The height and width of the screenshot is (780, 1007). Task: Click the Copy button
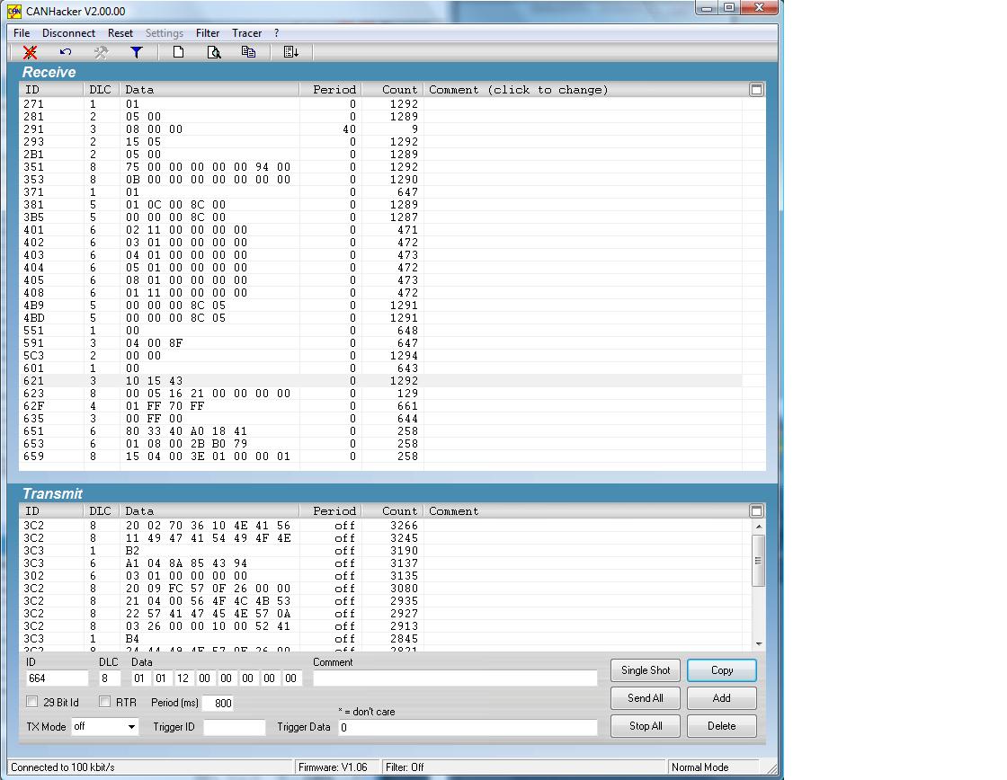[x=722, y=670]
